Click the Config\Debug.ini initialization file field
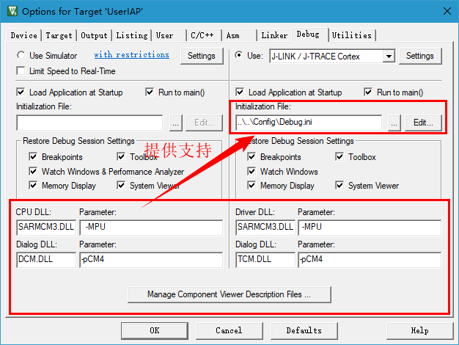Viewport: 459px width, 345px height. coord(309,123)
